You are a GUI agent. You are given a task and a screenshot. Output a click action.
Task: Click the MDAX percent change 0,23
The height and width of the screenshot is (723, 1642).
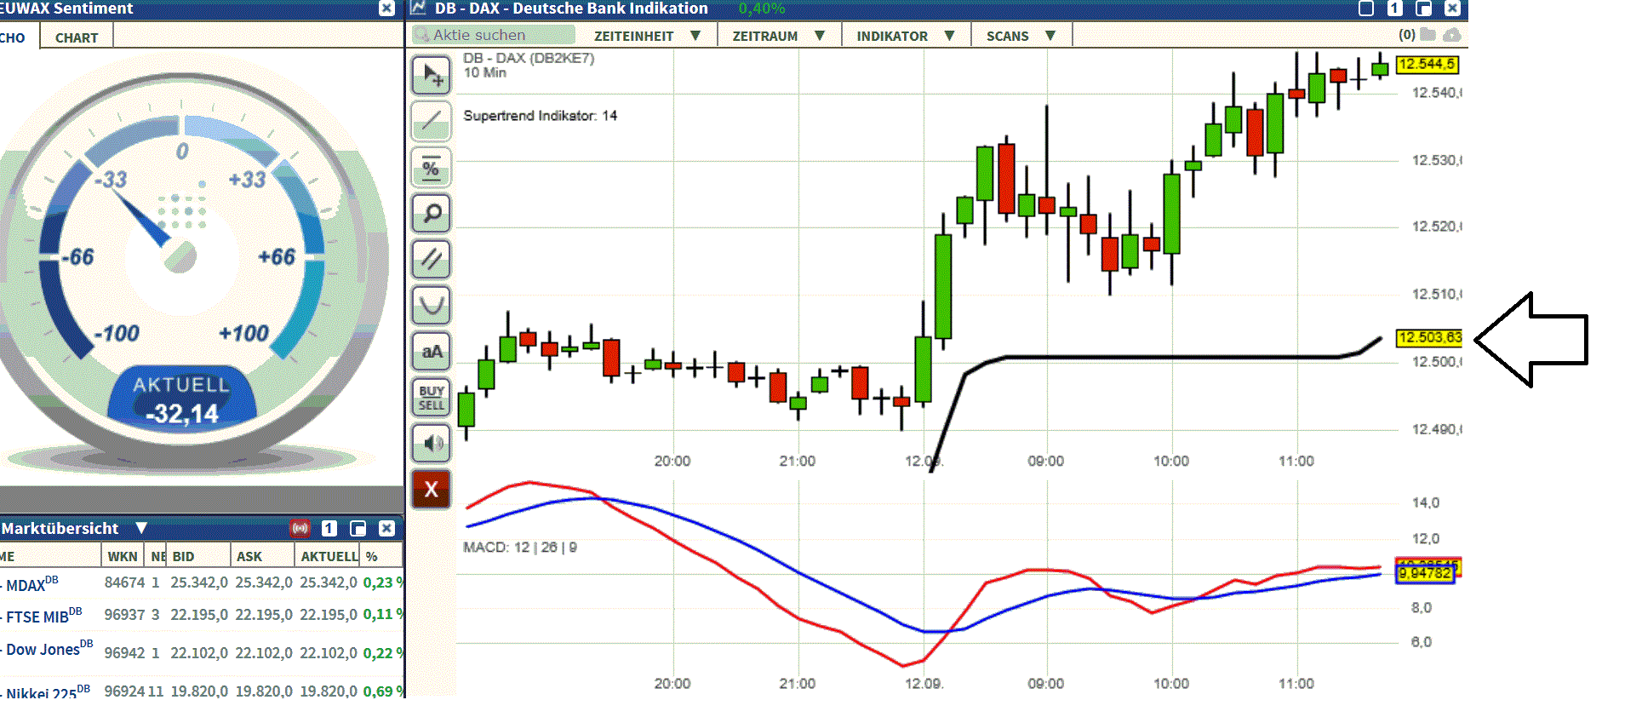pos(382,582)
